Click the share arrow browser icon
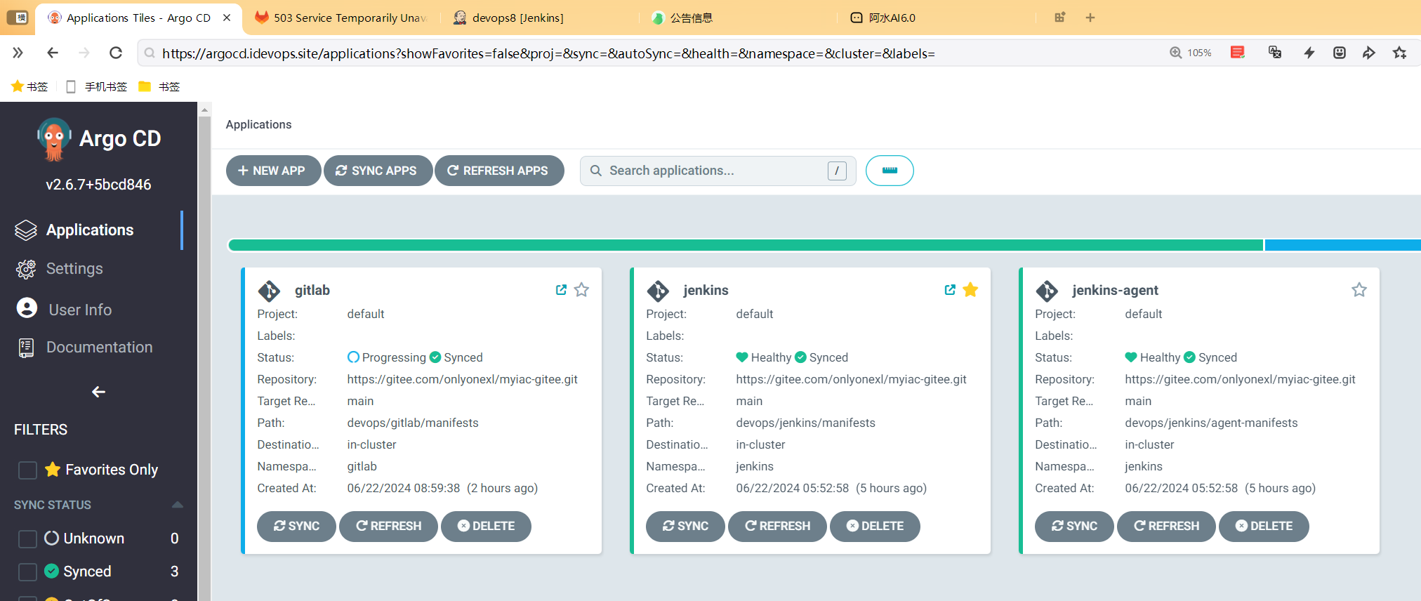 click(1369, 53)
